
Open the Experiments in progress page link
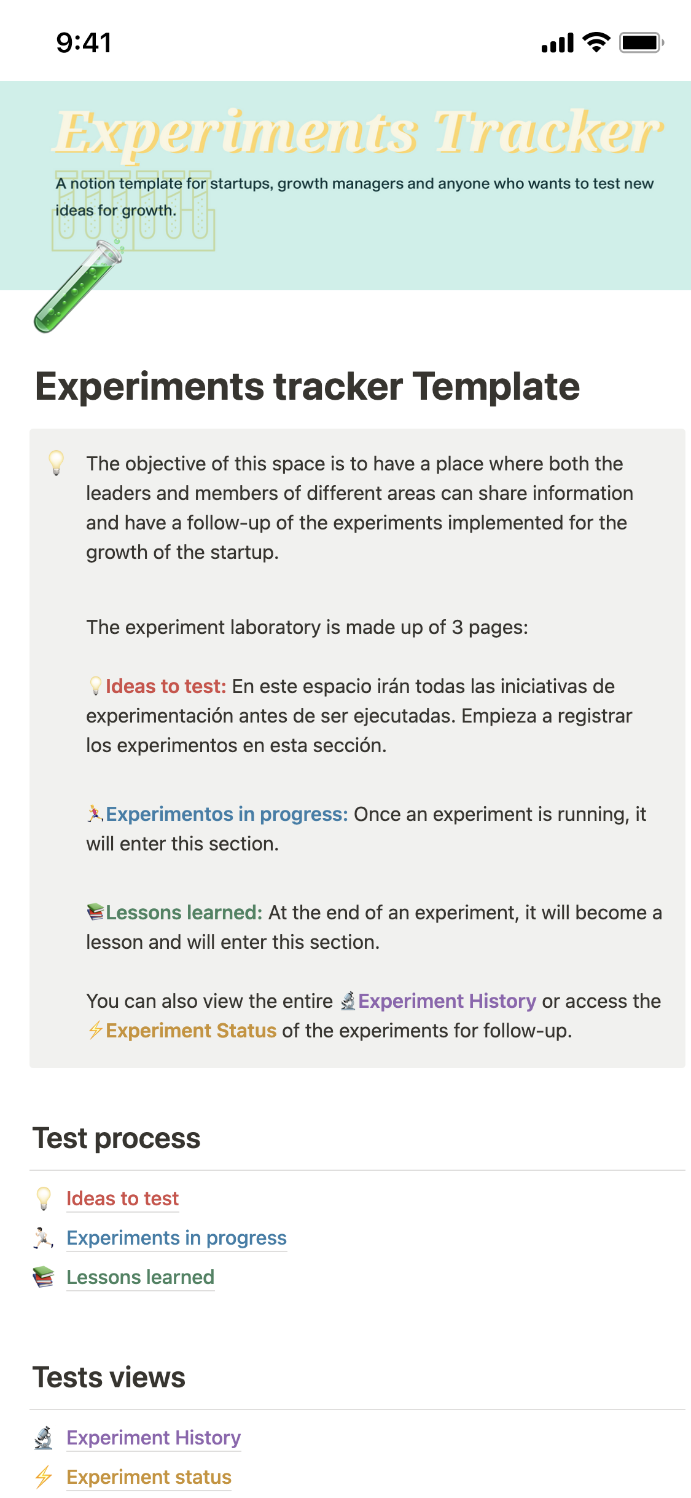click(x=177, y=1238)
